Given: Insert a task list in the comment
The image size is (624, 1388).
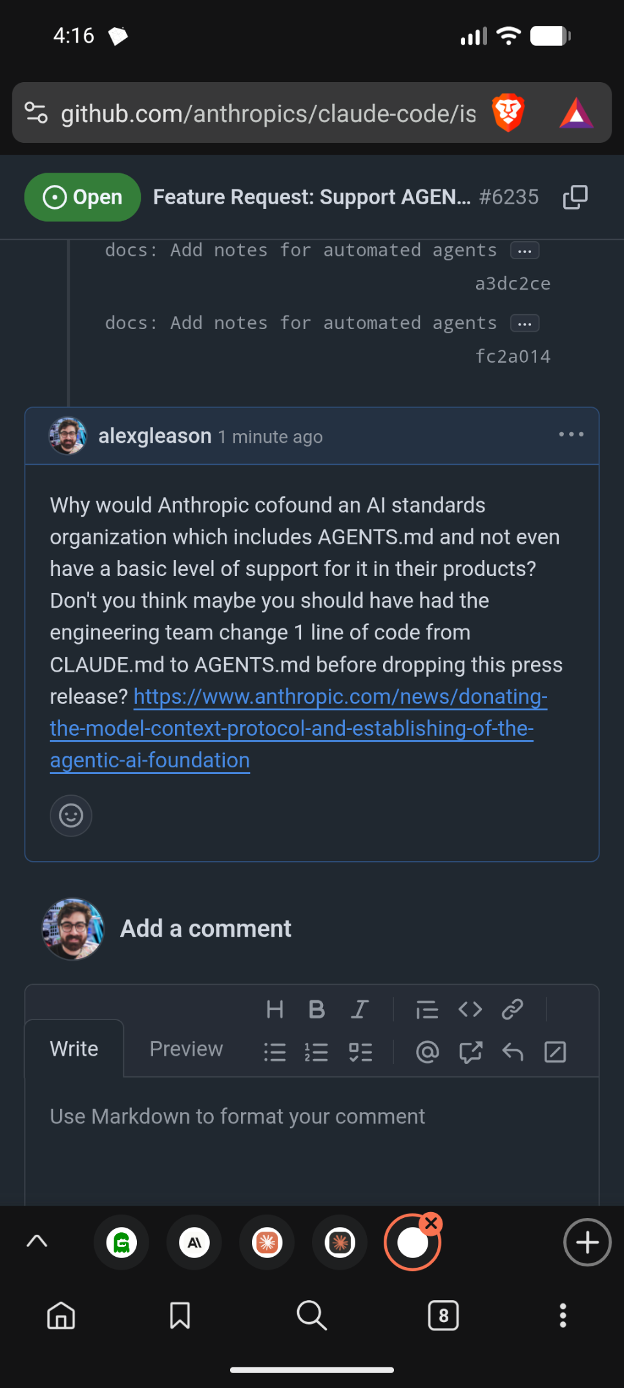Looking at the screenshot, I should pyautogui.click(x=360, y=1052).
